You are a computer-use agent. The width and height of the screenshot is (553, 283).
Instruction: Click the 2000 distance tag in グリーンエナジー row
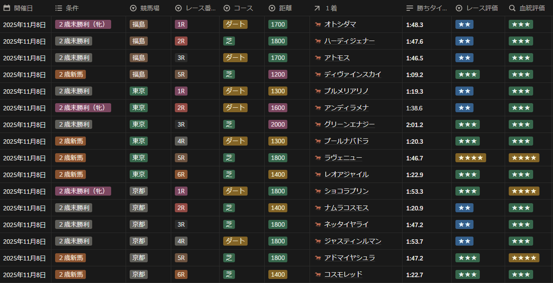click(x=277, y=124)
